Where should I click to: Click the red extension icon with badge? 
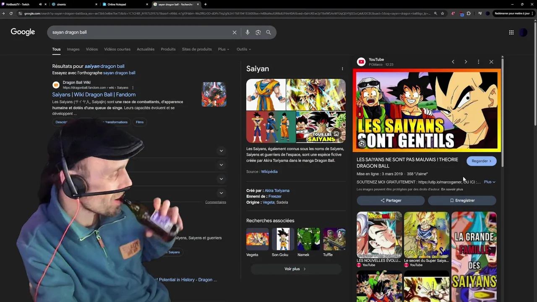461,14
